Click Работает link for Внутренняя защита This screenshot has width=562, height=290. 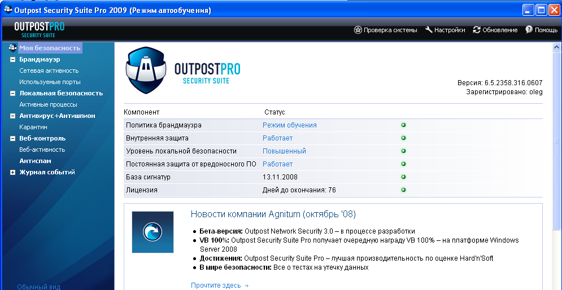click(x=278, y=138)
